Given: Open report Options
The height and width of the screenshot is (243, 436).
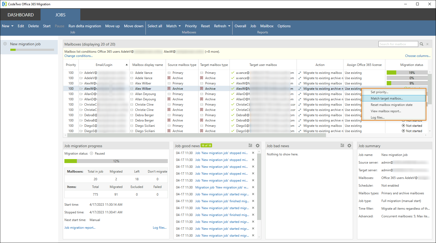Looking at the screenshot, I should 284,26.
